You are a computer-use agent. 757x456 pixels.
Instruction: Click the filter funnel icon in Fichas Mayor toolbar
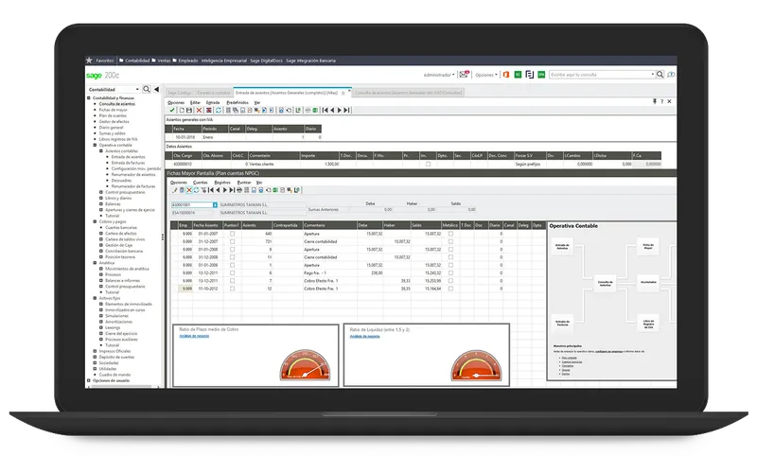tap(203, 190)
